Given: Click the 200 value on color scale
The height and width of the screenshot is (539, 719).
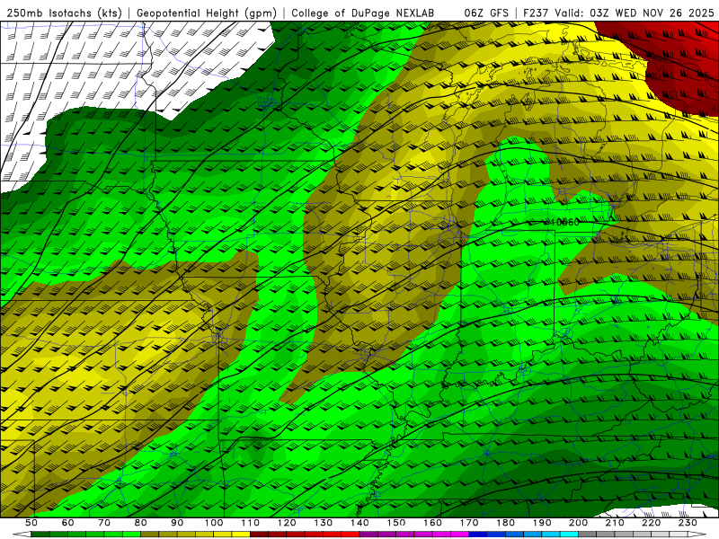Looking at the screenshot, I should (x=578, y=523).
